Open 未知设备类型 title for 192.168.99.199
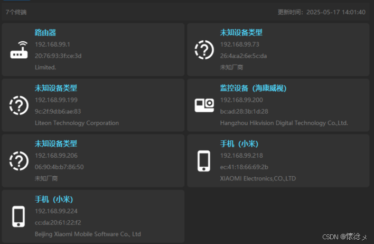This screenshot has width=374, height=244. pos(56,88)
